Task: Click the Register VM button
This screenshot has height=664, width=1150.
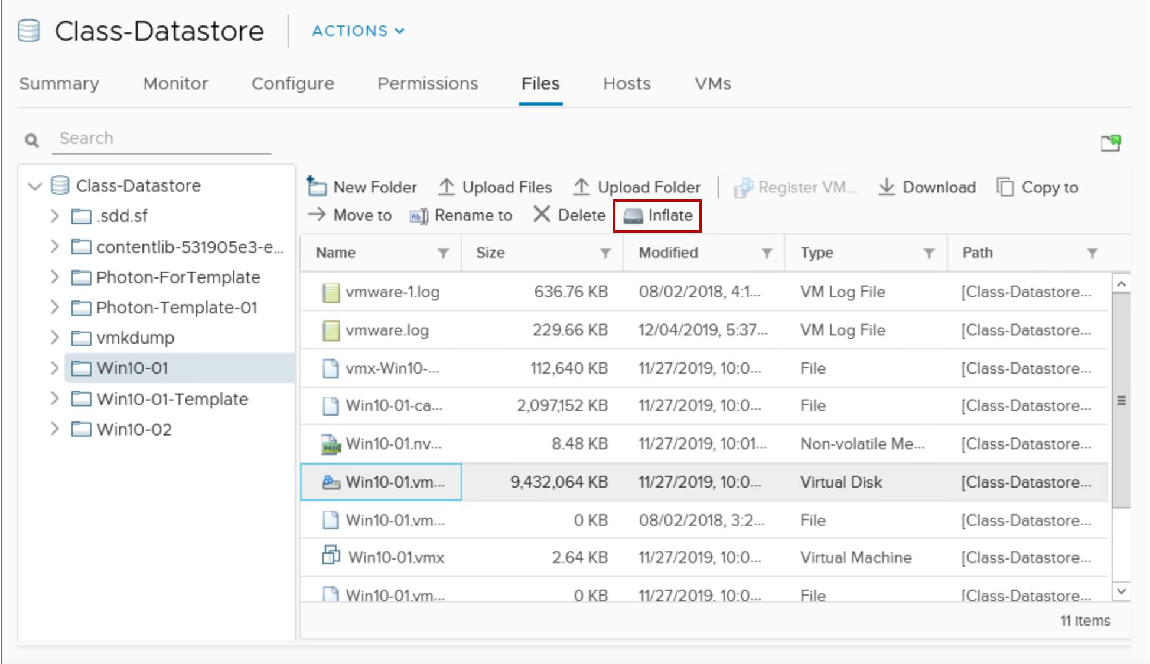Action: click(x=795, y=187)
